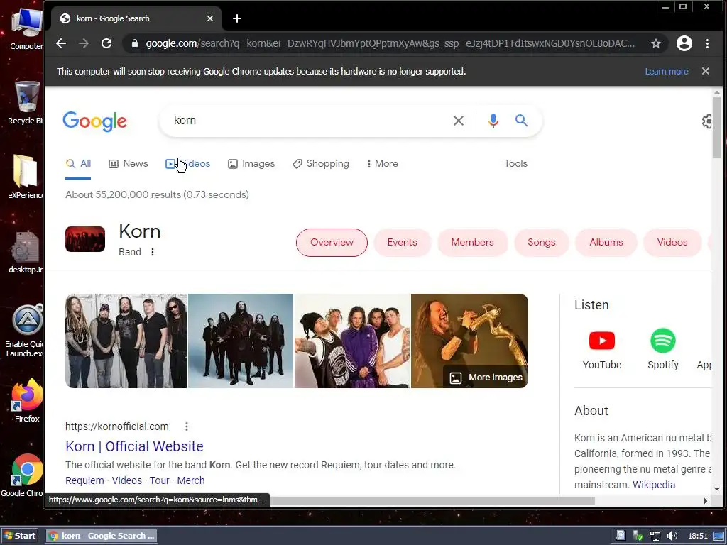This screenshot has width=727, height=545.
Task: Click the vertical scrollbar down arrow
Action: pos(717,489)
